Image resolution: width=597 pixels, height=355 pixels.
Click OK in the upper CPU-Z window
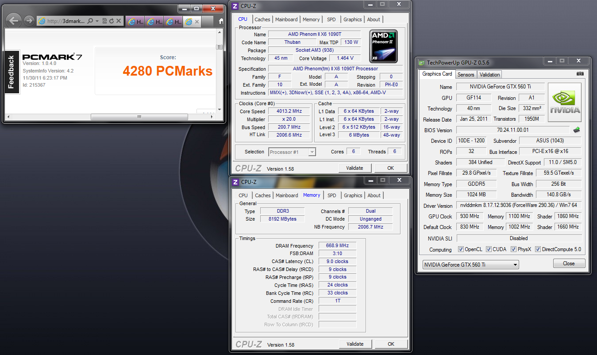pos(390,168)
